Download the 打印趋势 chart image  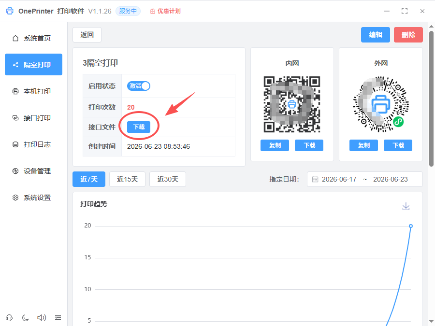point(406,207)
